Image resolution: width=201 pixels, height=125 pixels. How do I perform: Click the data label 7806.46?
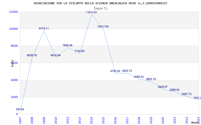(67, 45)
